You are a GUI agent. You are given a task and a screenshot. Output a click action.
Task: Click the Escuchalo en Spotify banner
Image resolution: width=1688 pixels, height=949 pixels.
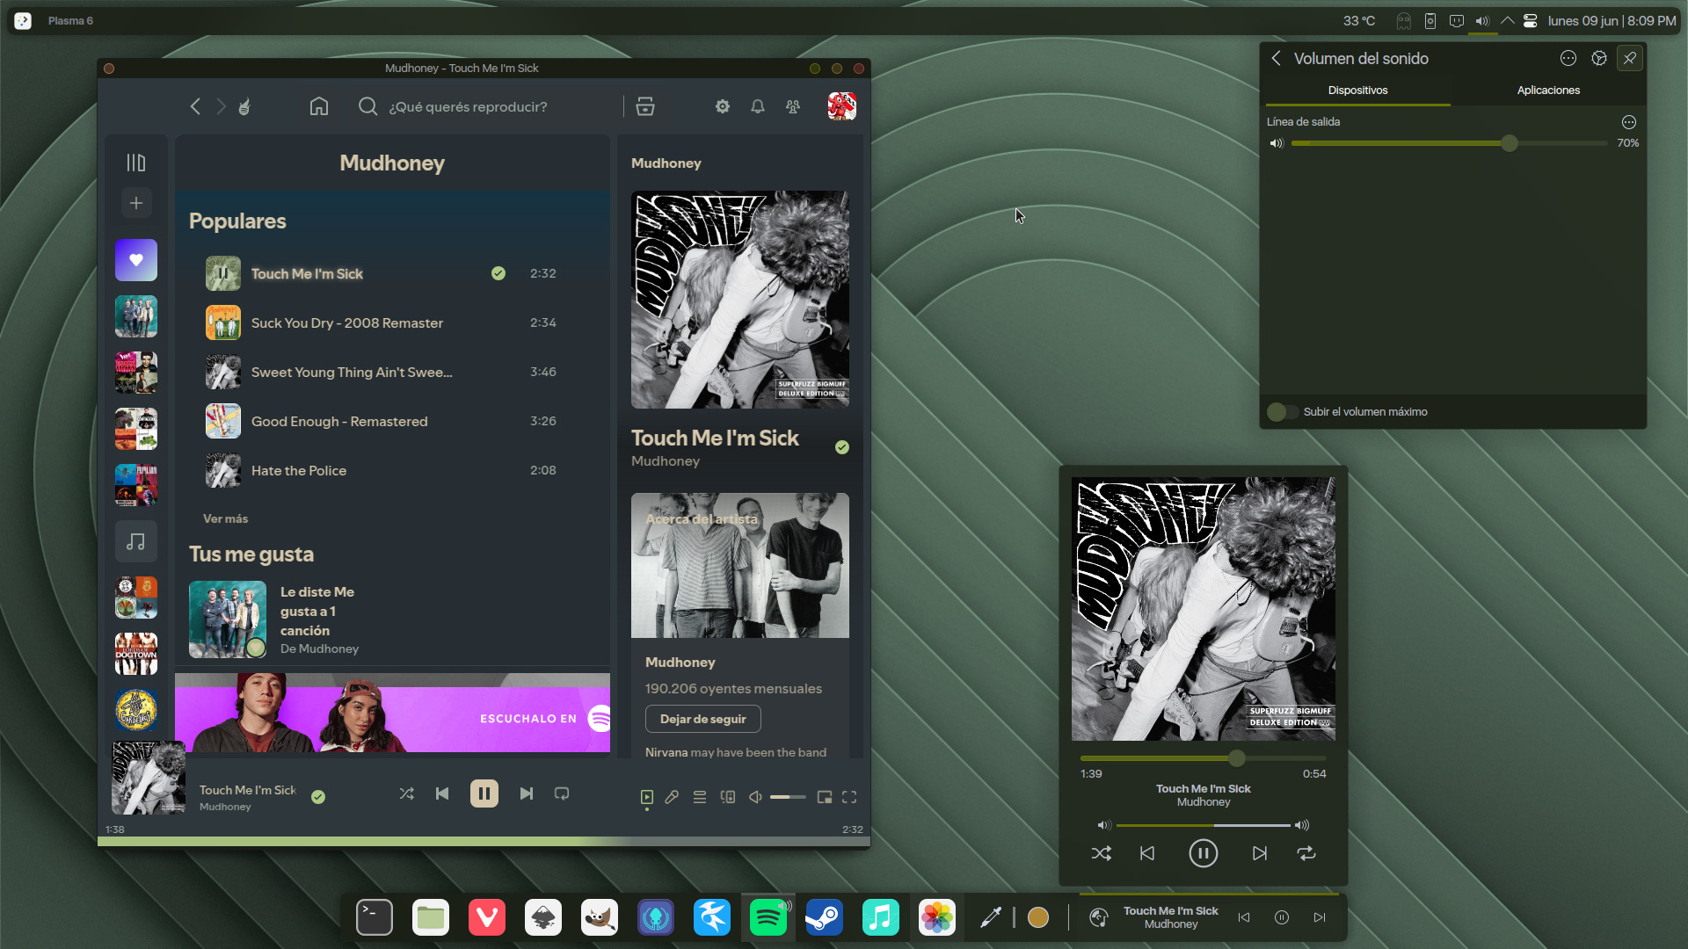click(x=392, y=713)
